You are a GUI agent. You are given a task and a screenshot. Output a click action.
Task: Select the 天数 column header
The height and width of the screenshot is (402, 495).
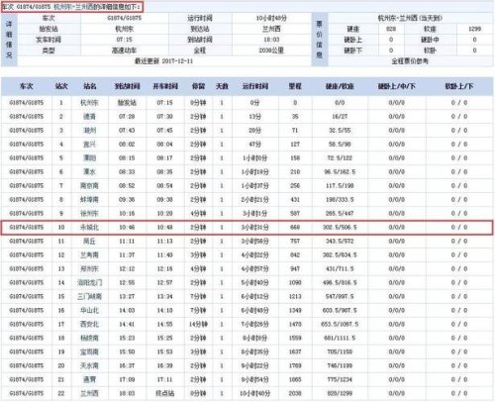[222, 86]
